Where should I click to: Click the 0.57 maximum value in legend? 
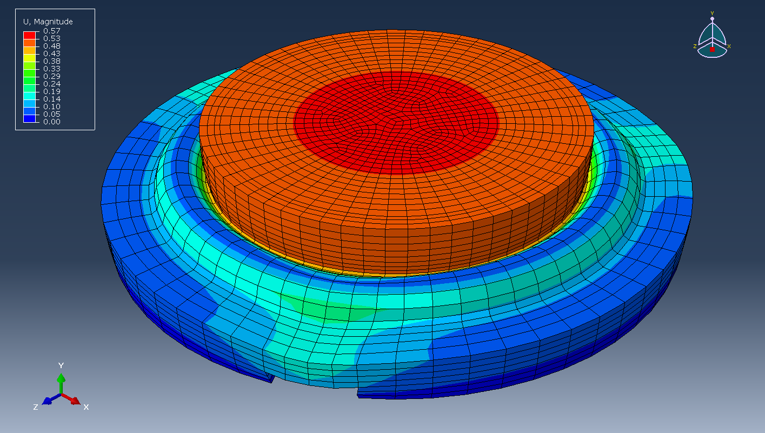click(x=51, y=31)
